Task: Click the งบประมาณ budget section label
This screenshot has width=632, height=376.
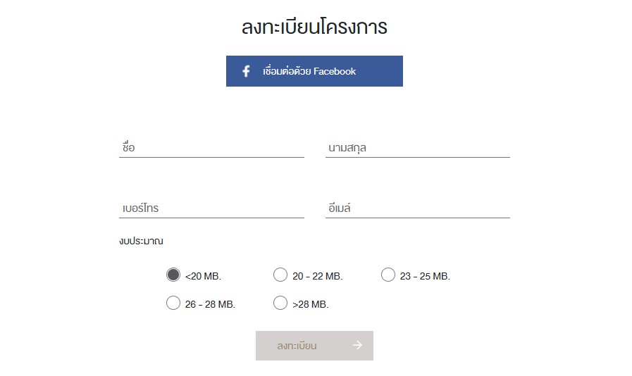Action: pos(141,241)
